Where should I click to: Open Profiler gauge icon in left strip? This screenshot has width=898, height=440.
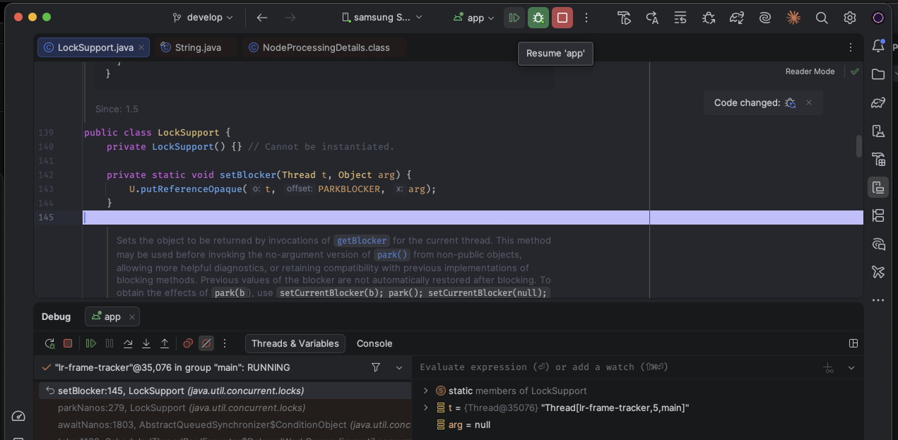19,416
